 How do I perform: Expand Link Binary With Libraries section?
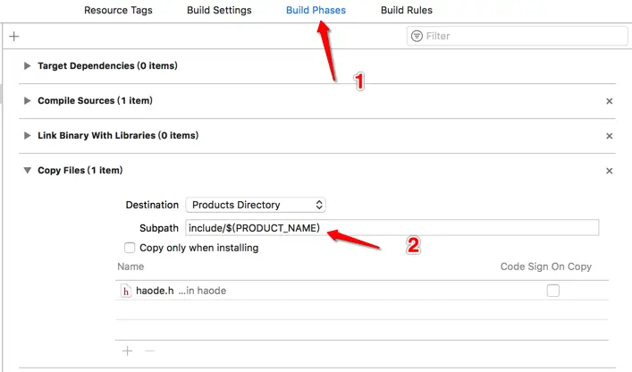pyautogui.click(x=28, y=135)
